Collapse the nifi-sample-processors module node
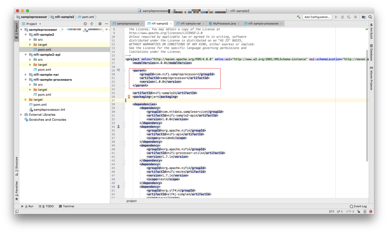 pyautogui.click(x=26, y=80)
